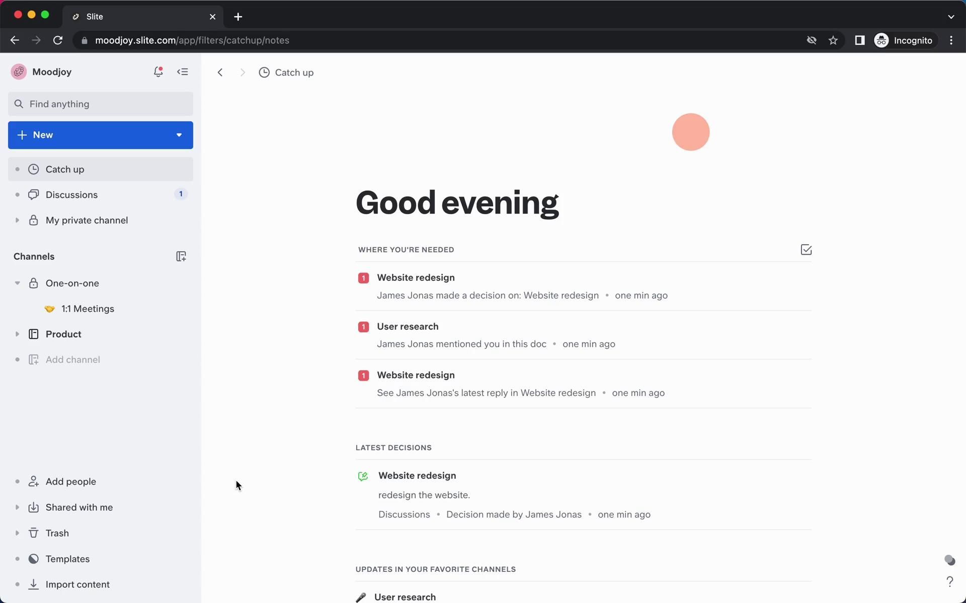This screenshot has height=603, width=966.
Task: Expand the Product channel
Action: click(17, 334)
